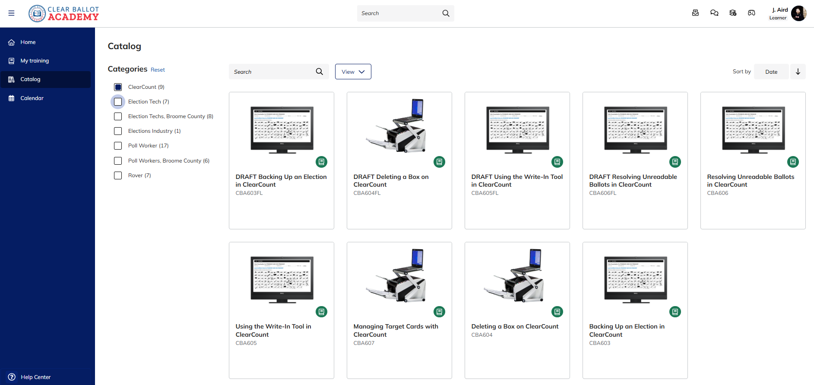Image resolution: width=814 pixels, height=385 pixels.
Task: Click the J. Aird user name
Action: click(x=780, y=9)
